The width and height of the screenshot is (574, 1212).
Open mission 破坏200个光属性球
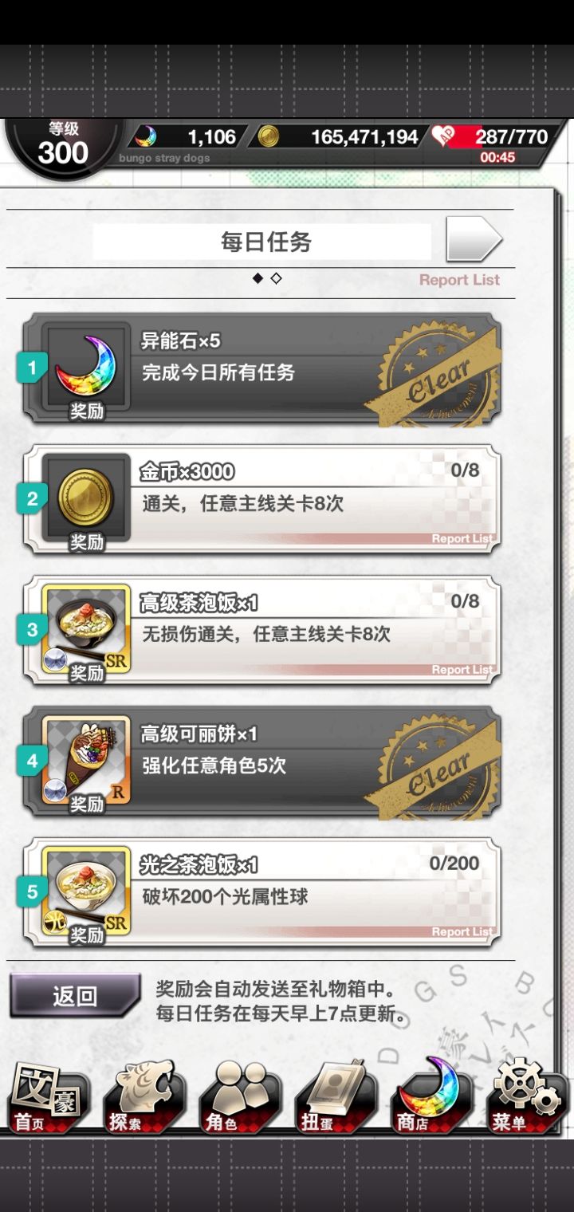click(262, 894)
